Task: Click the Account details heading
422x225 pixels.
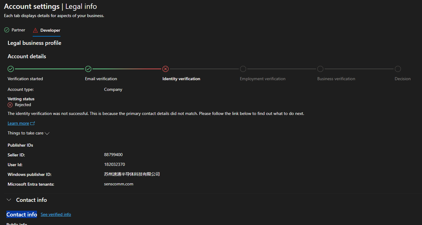Action: tap(27, 56)
